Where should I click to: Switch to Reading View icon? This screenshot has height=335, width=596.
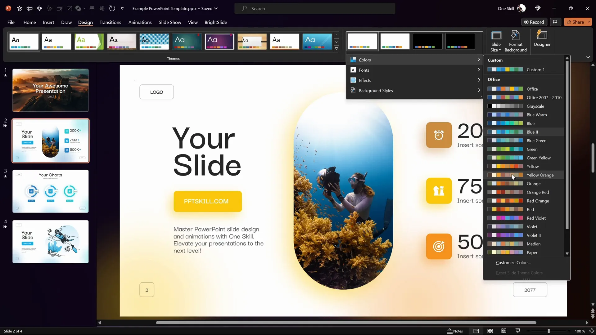pos(504,331)
